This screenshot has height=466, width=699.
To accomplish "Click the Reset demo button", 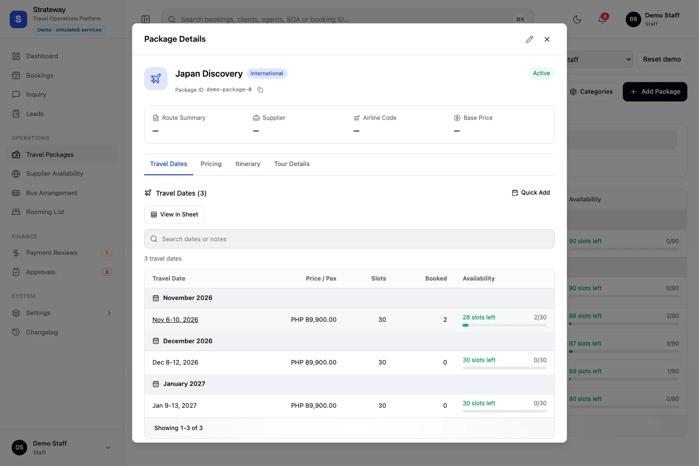I will tap(662, 60).
